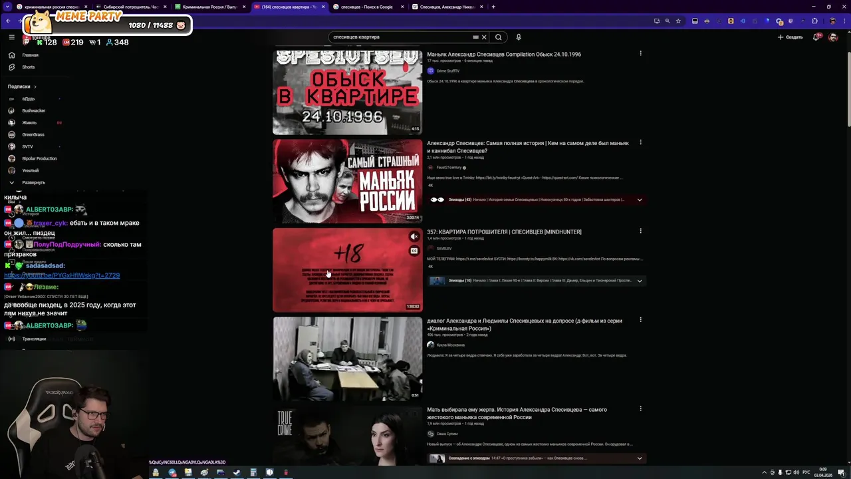
Task: Open the Bushwacker subscription channel
Action: click(x=27, y=110)
